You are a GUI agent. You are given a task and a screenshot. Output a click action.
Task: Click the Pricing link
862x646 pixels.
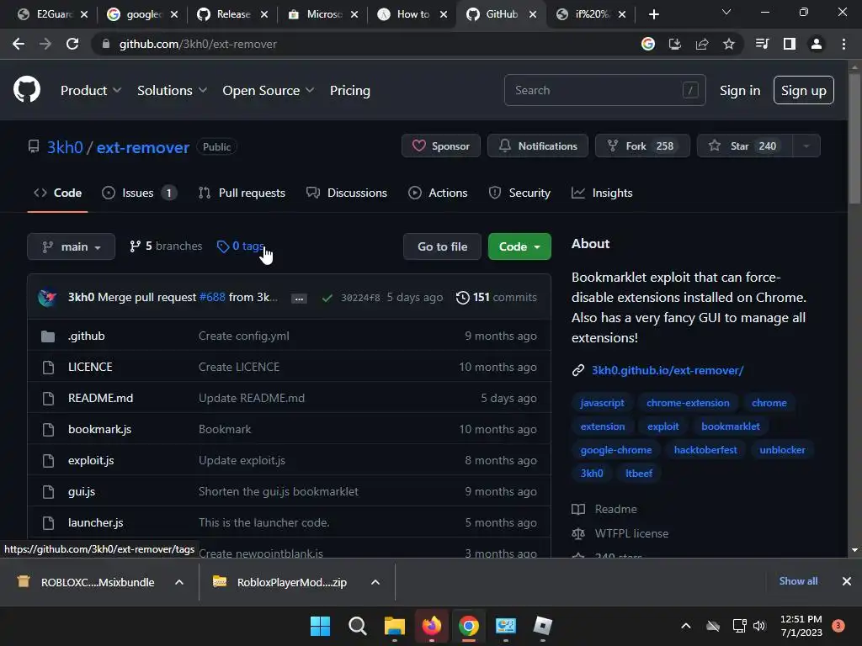pyautogui.click(x=350, y=90)
